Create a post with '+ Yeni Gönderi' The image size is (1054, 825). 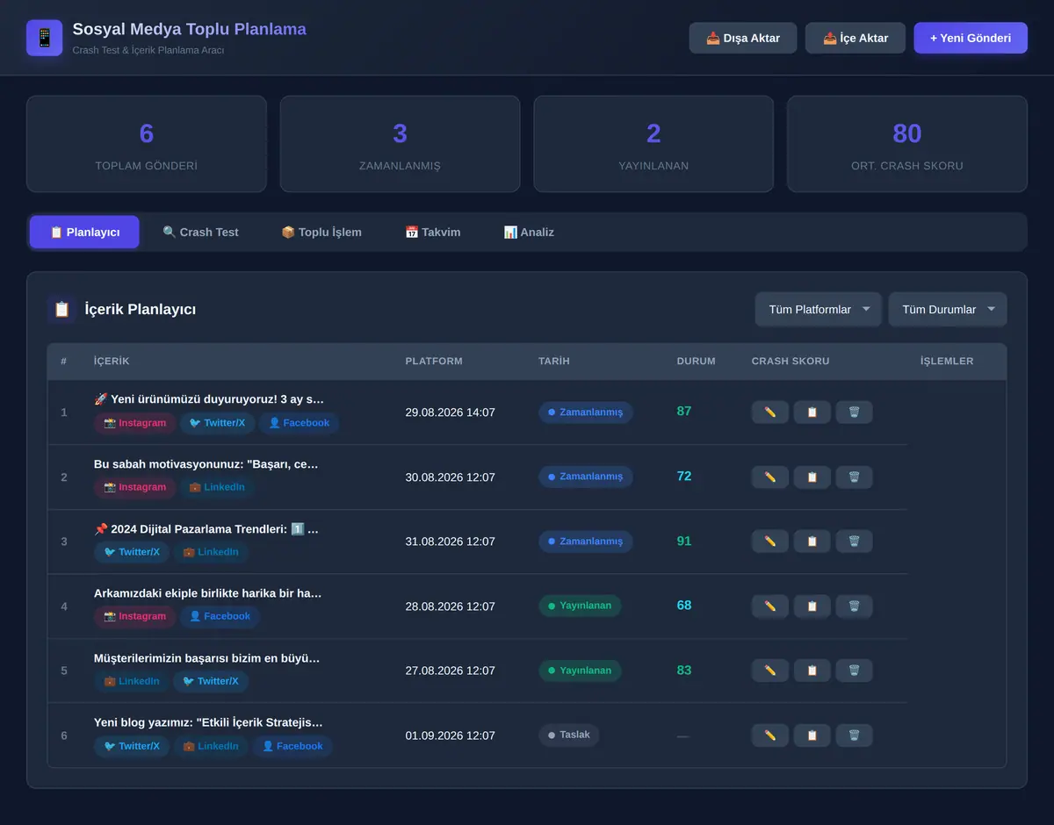pos(971,38)
